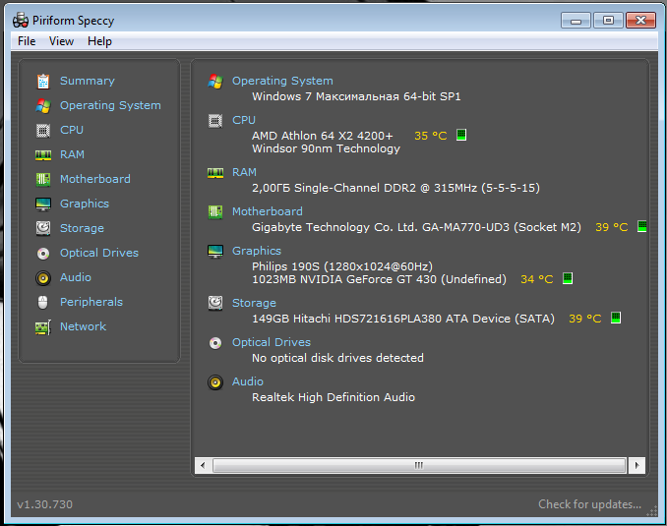Click the CPU chip icon in summary panel
This screenshot has height=526, width=667.
(215, 121)
